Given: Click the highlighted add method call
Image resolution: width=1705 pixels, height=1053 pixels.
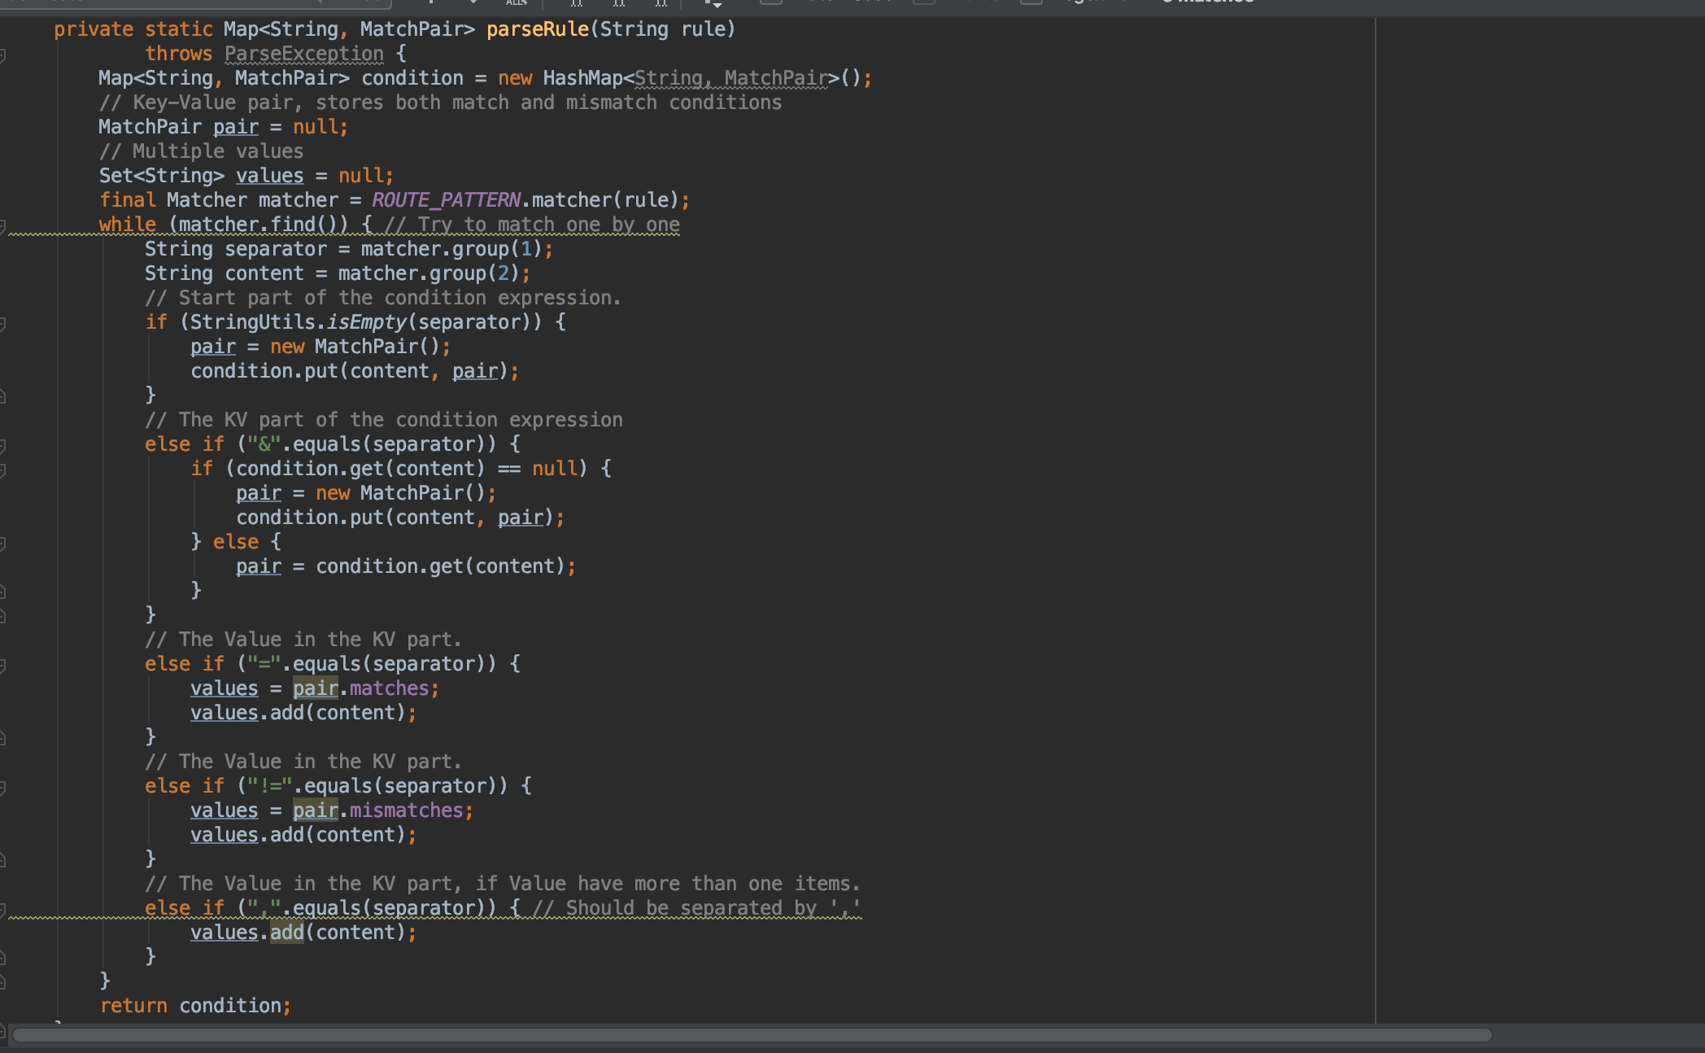Looking at the screenshot, I should tap(286, 933).
